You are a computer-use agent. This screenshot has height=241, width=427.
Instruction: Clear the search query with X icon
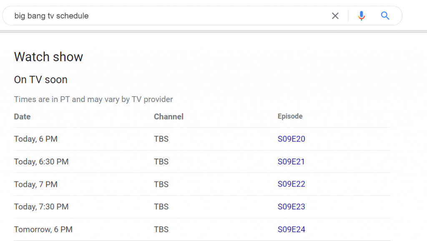[335, 16]
